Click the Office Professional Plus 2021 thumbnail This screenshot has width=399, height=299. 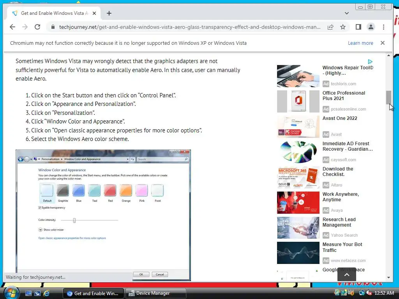tap(298, 101)
